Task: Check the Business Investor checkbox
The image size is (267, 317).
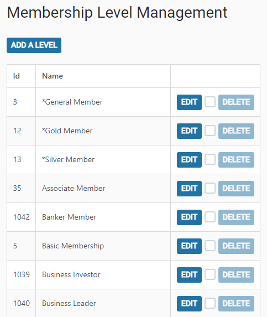Action: pyautogui.click(x=210, y=274)
